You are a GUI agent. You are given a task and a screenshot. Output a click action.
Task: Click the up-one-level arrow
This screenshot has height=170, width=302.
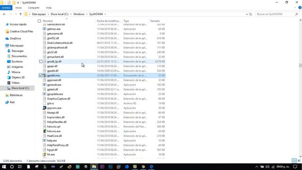20,14
